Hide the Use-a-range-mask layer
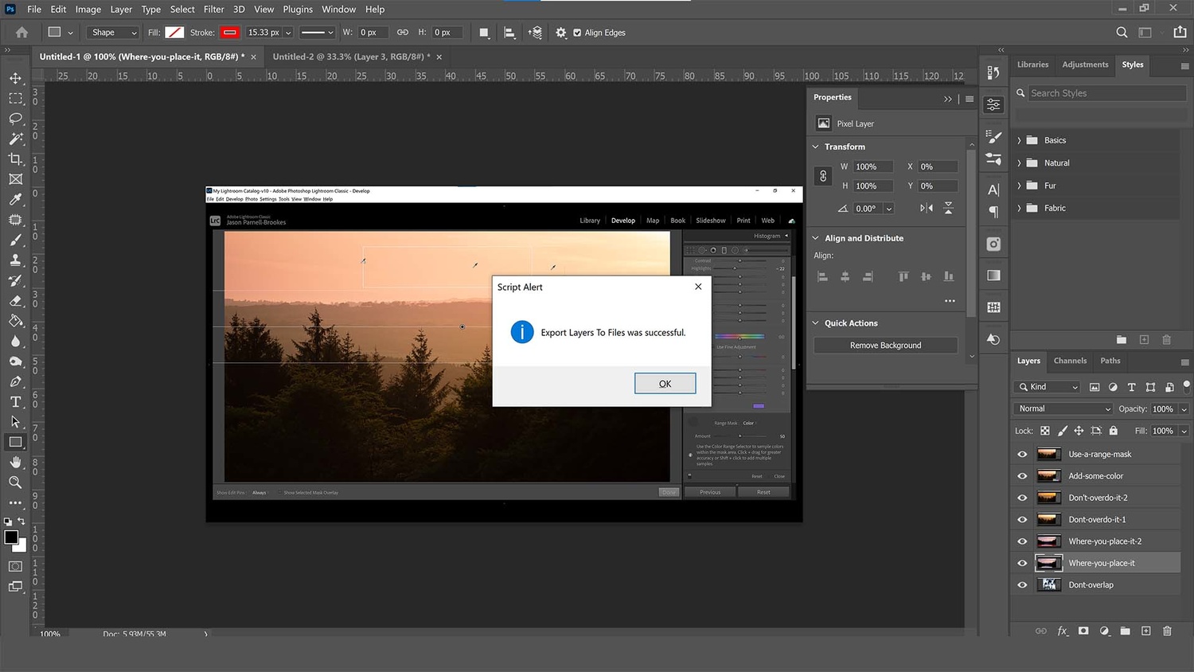The width and height of the screenshot is (1194, 672). pos(1022,455)
